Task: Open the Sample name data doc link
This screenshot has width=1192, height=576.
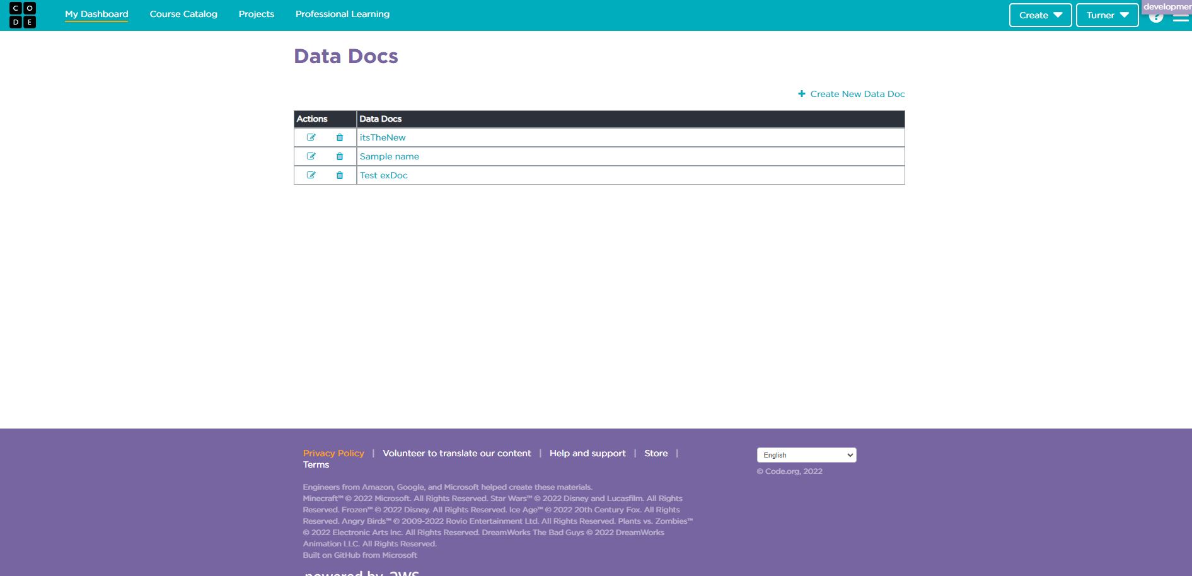Action: coord(389,156)
